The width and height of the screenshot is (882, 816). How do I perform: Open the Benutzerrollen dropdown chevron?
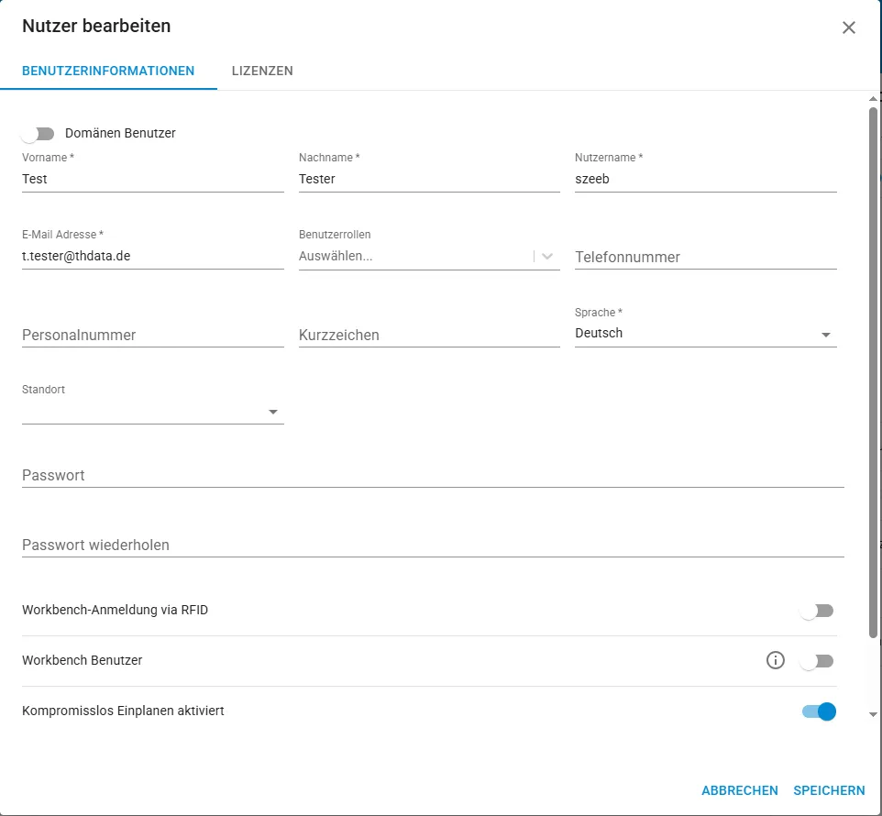click(546, 257)
